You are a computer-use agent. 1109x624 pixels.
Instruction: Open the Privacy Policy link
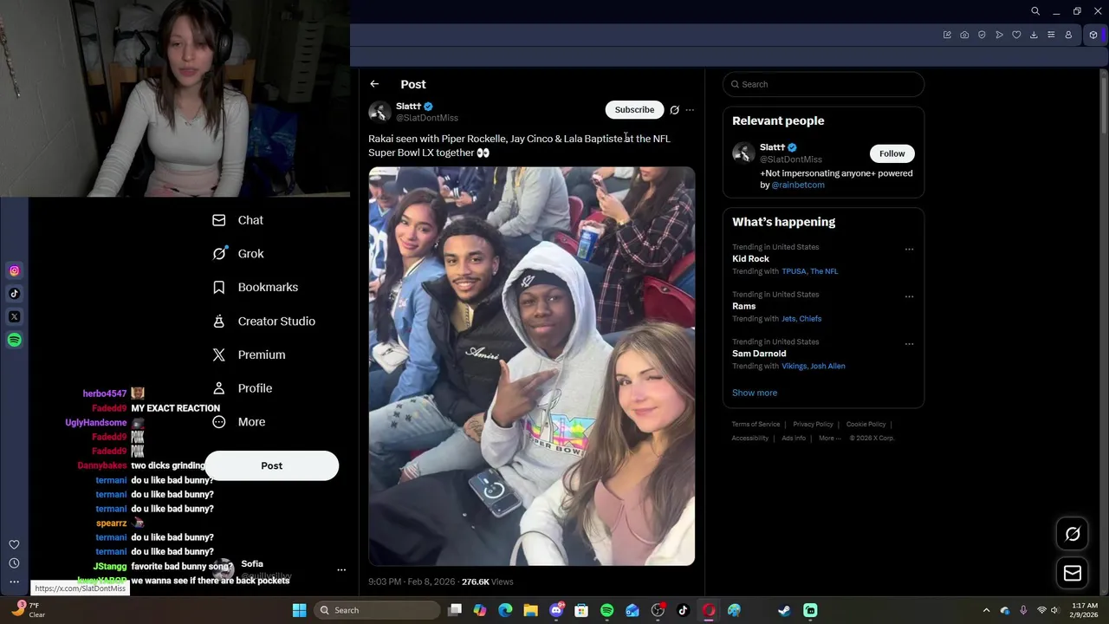pos(813,425)
